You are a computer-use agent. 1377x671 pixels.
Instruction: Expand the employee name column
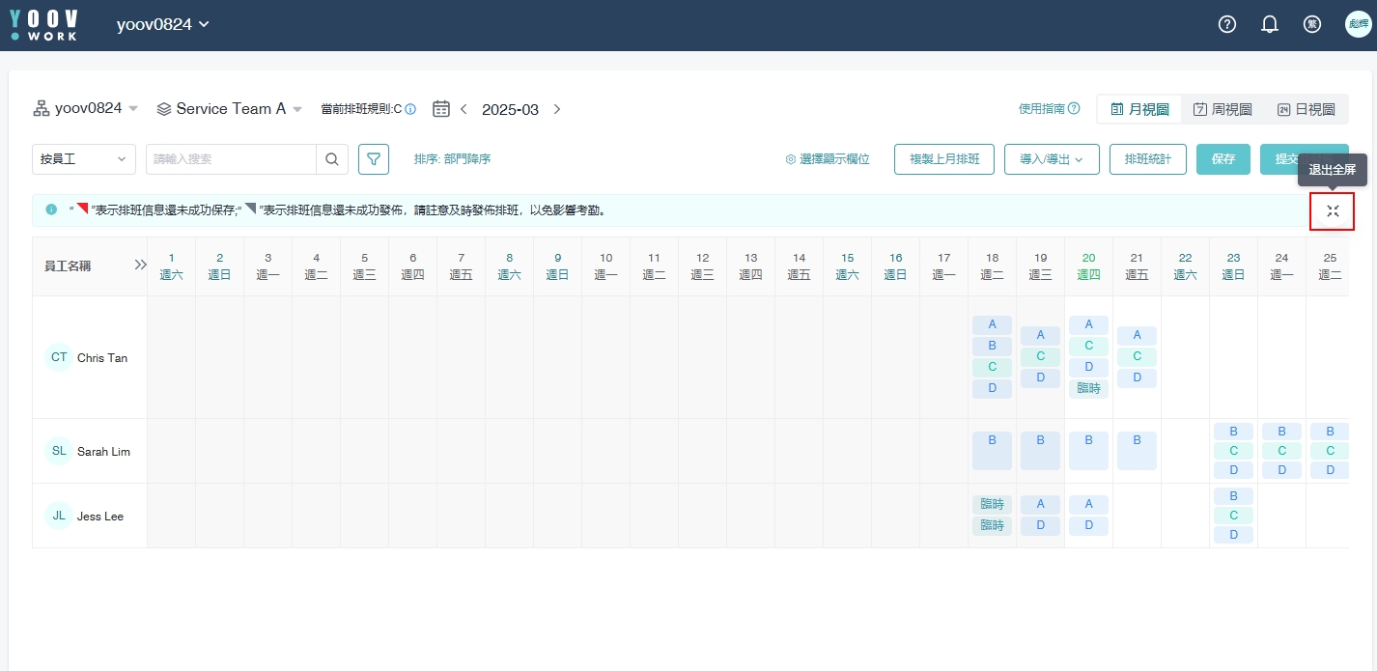[140, 266]
